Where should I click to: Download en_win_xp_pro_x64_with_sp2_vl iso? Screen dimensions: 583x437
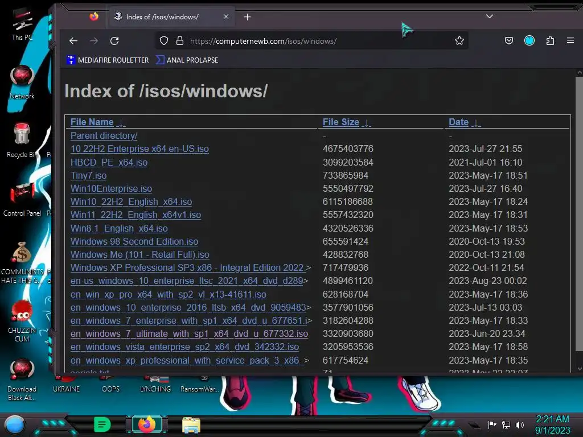tap(169, 294)
